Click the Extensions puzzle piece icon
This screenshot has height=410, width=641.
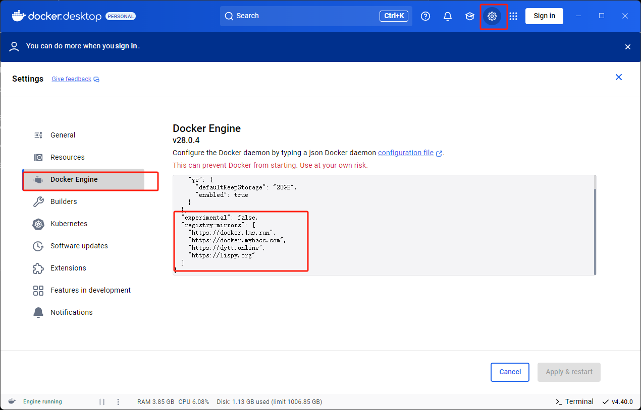pyautogui.click(x=38, y=268)
